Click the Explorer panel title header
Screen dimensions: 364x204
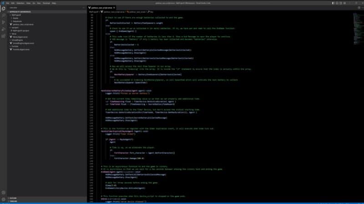tap(13, 8)
